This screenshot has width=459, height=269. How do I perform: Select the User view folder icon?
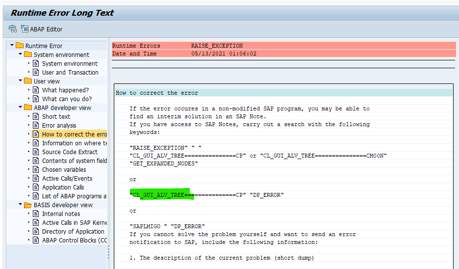(28, 81)
